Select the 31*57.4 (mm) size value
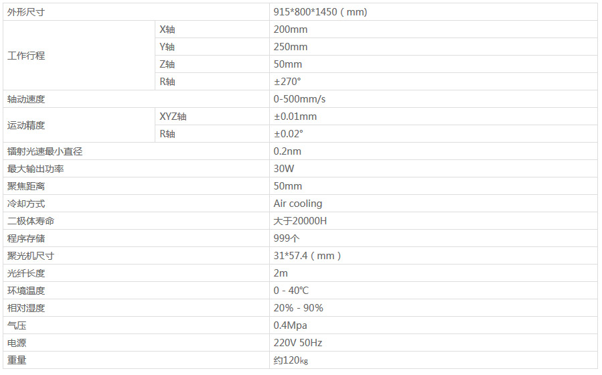602x375 pixels. [x=307, y=256]
